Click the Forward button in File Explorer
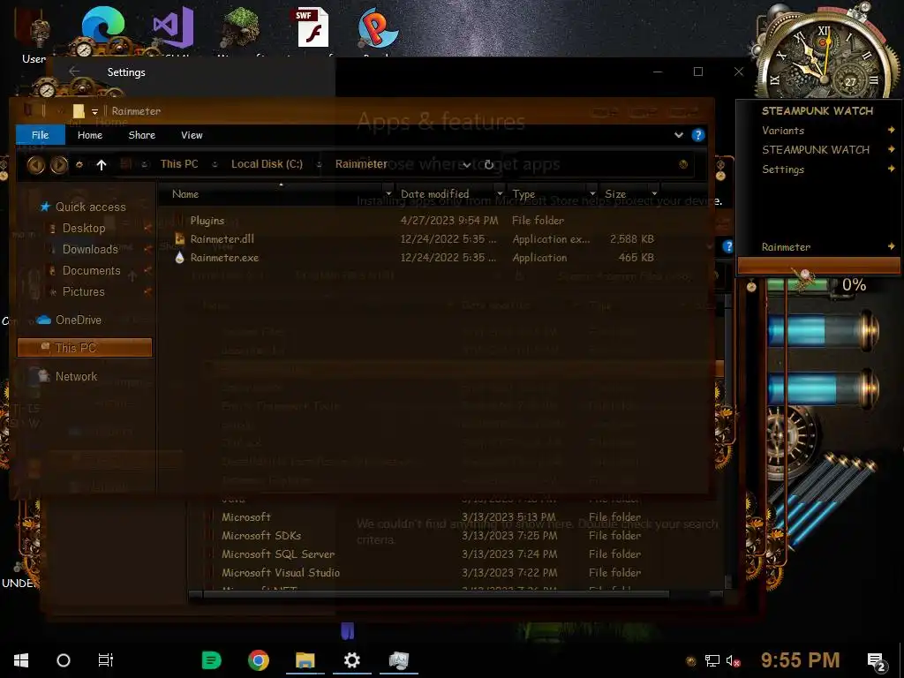 coord(59,165)
